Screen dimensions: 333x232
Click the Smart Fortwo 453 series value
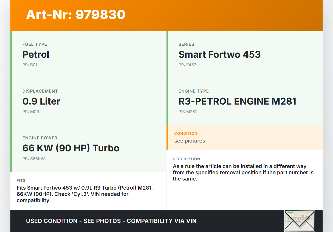pyautogui.click(x=219, y=54)
